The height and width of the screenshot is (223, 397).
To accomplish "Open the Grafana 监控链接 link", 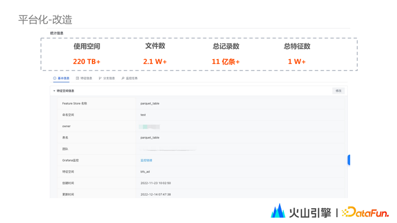I will click(x=146, y=160).
